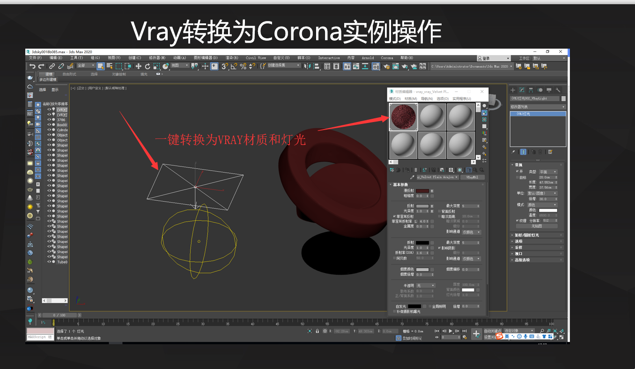The image size is (635, 369).
Task: Click the 无贴图 texture button
Action: click(537, 226)
